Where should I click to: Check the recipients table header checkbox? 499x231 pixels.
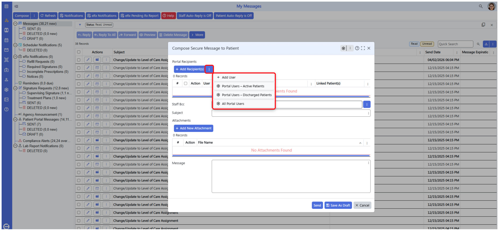(185, 83)
